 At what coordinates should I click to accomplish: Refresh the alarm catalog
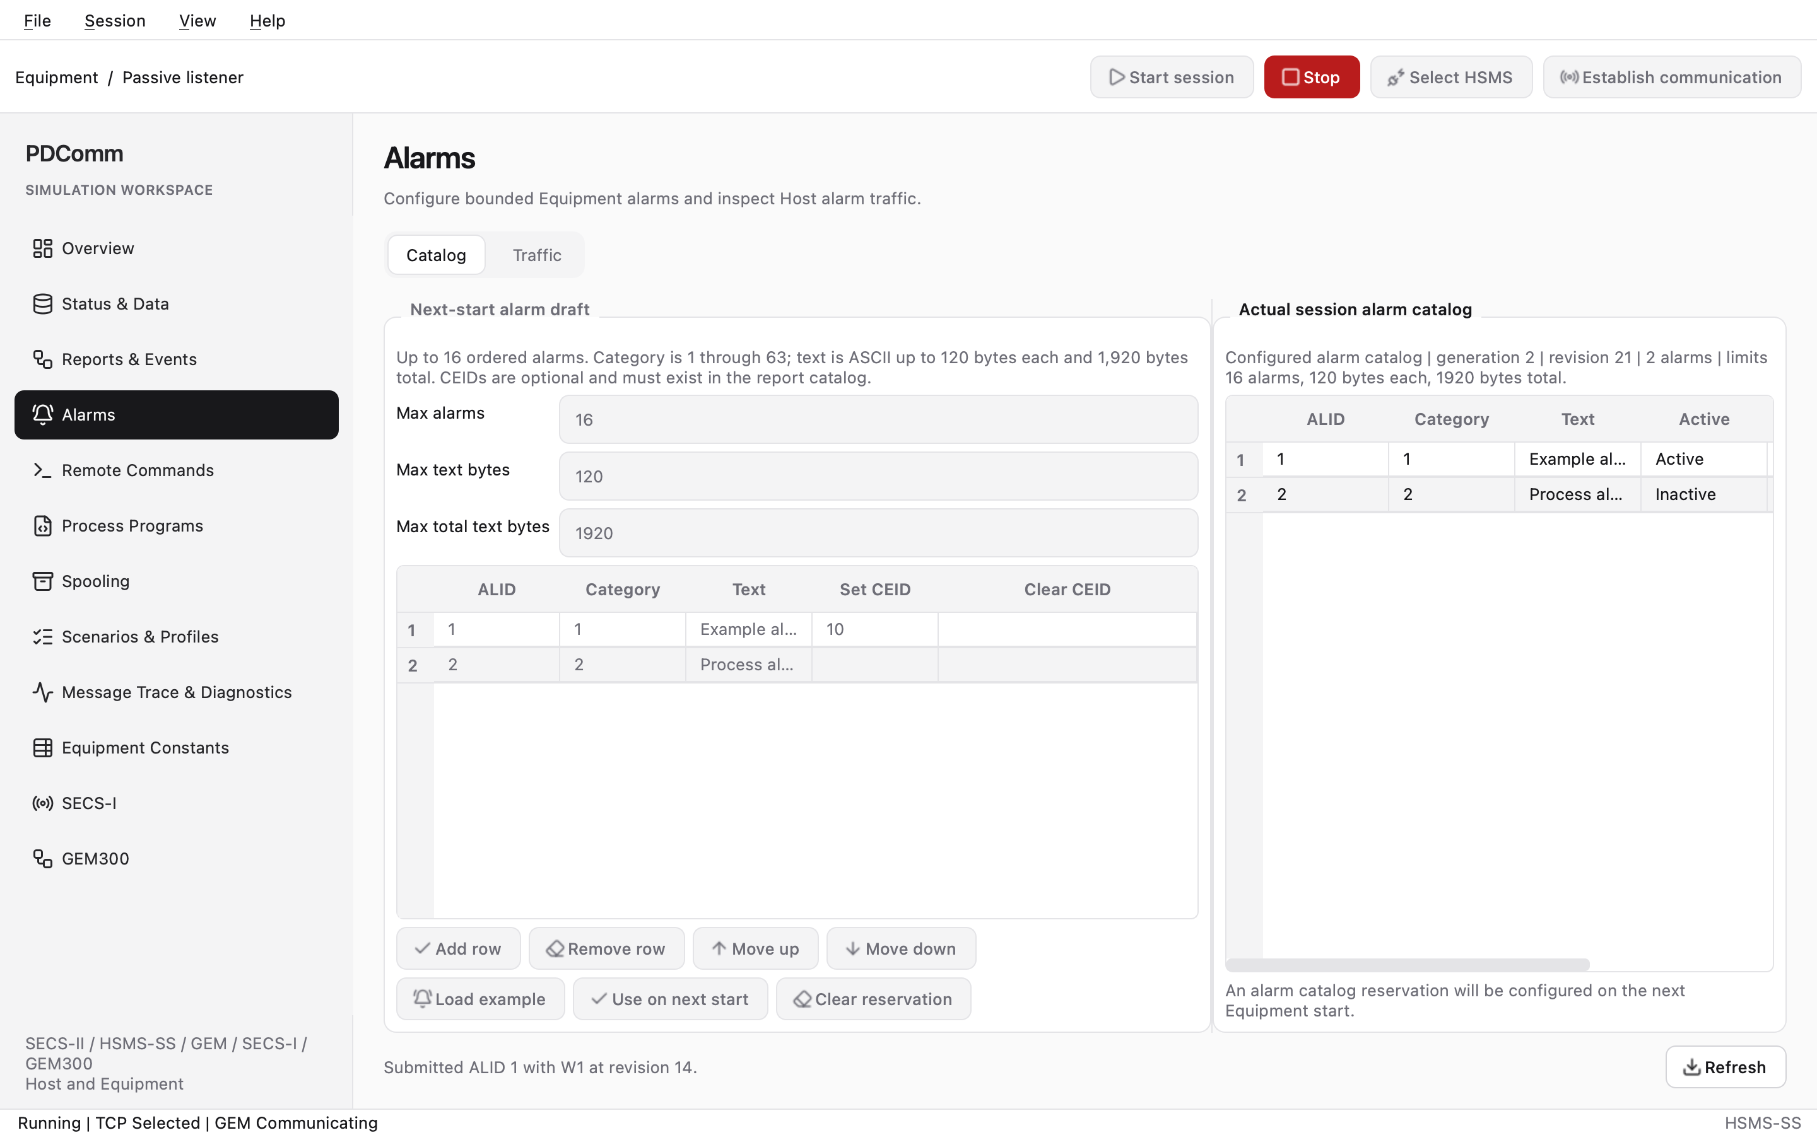point(1726,1067)
